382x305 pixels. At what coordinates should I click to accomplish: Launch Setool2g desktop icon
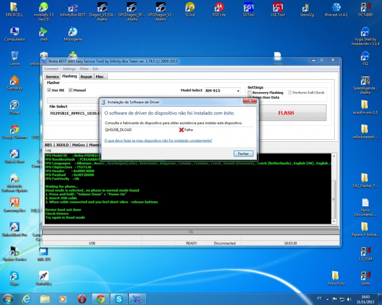(307, 9)
